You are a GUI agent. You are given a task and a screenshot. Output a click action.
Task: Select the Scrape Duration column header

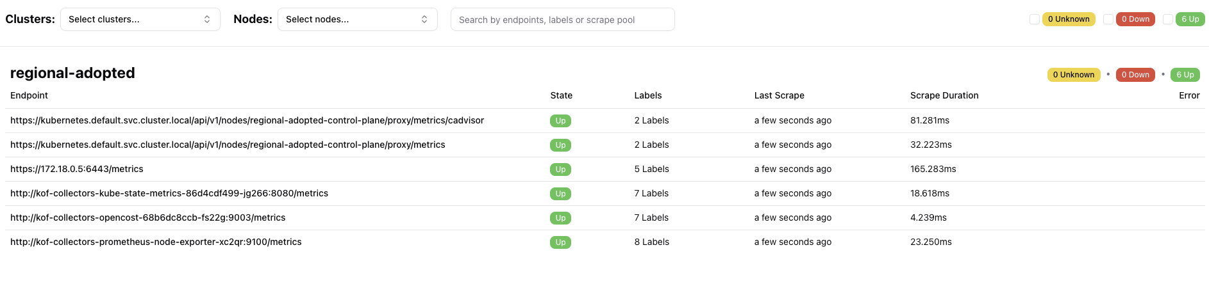tap(944, 95)
